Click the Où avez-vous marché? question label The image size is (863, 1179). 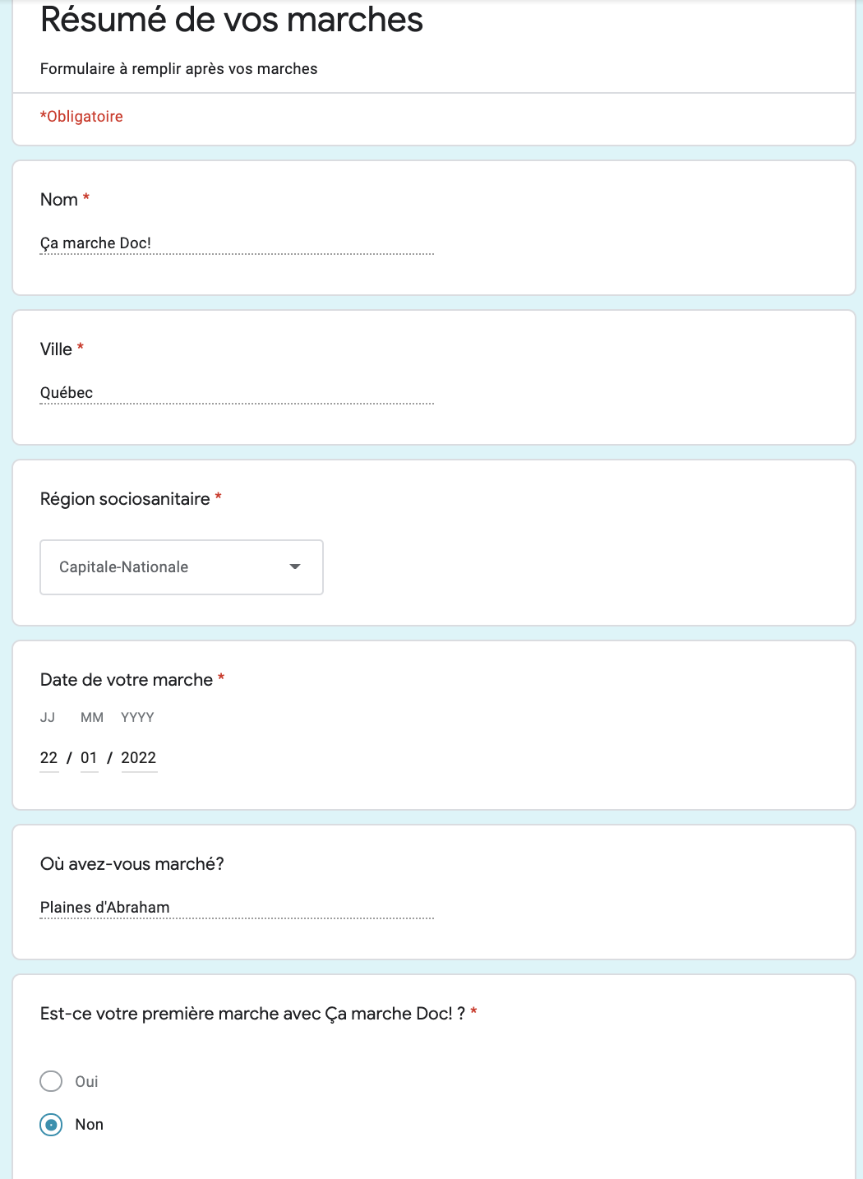132,864
